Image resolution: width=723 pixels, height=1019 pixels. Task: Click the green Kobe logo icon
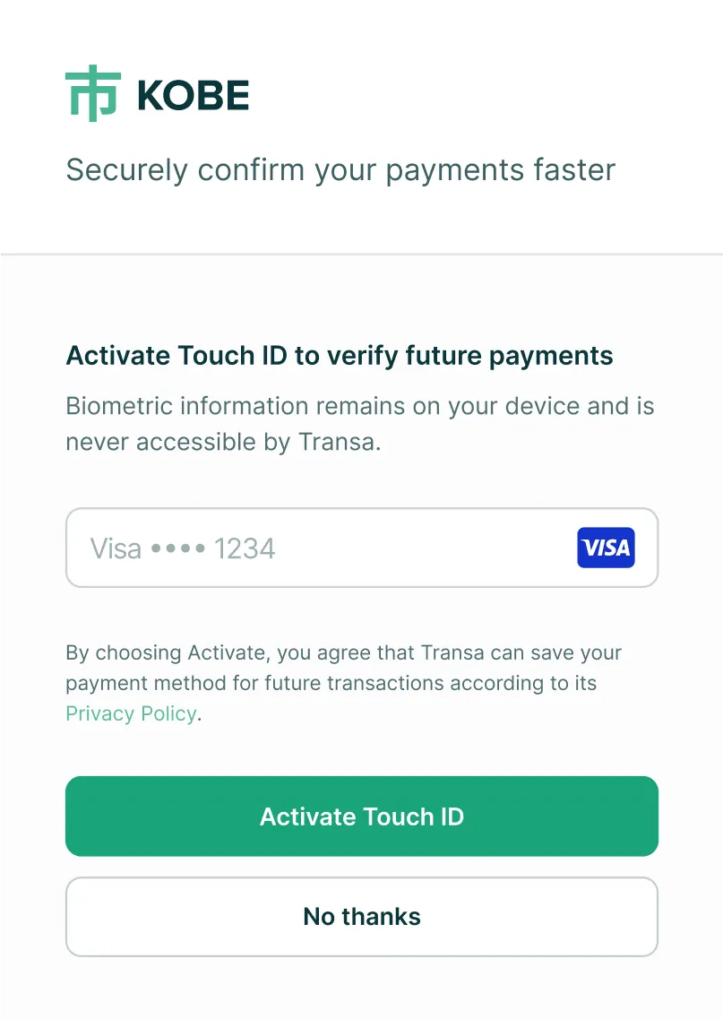click(92, 94)
